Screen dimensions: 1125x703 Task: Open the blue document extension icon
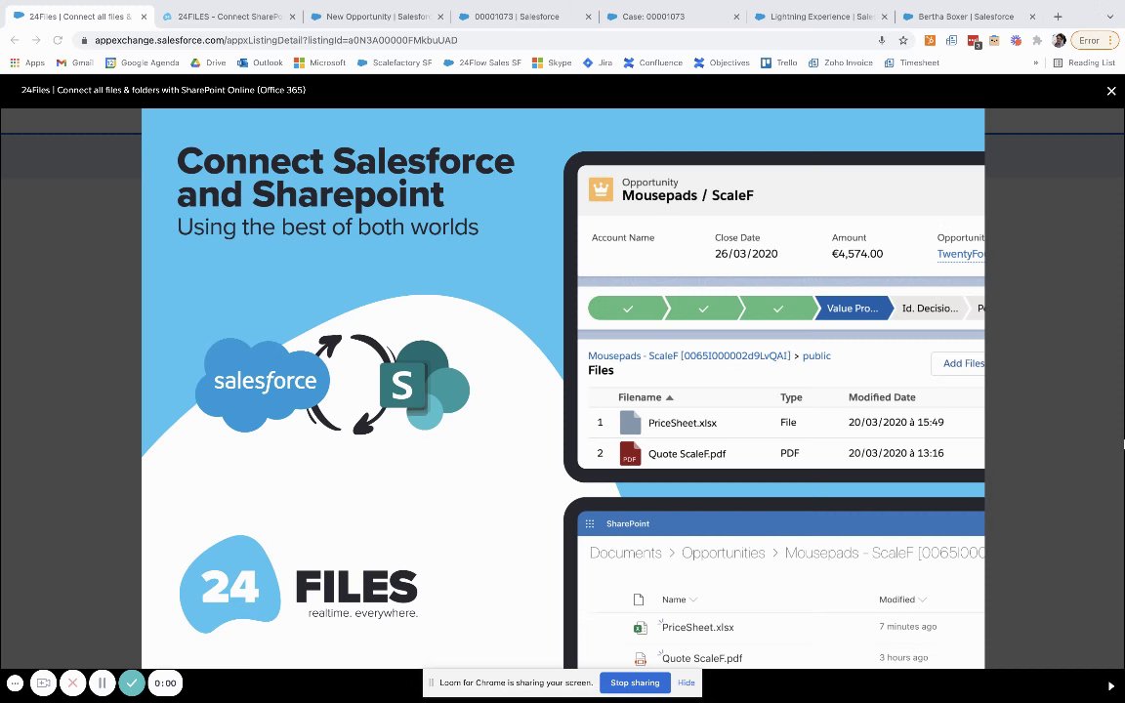tap(951, 40)
